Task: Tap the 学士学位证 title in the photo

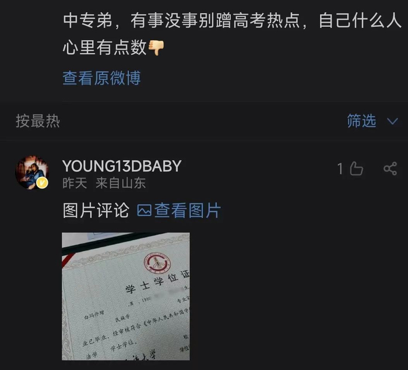Action: (x=157, y=281)
